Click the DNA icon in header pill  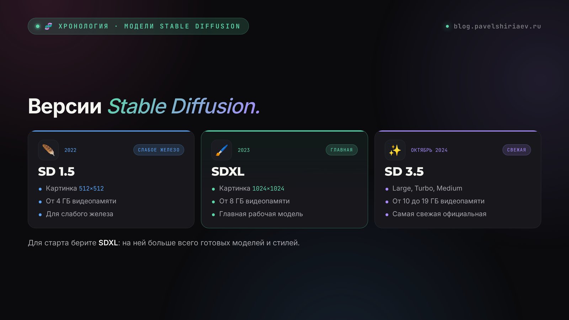pyautogui.click(x=48, y=26)
